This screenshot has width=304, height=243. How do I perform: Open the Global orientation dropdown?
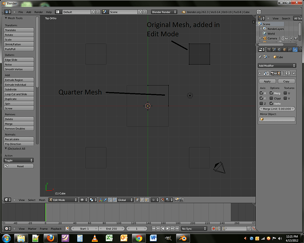pyautogui.click(x=125, y=200)
